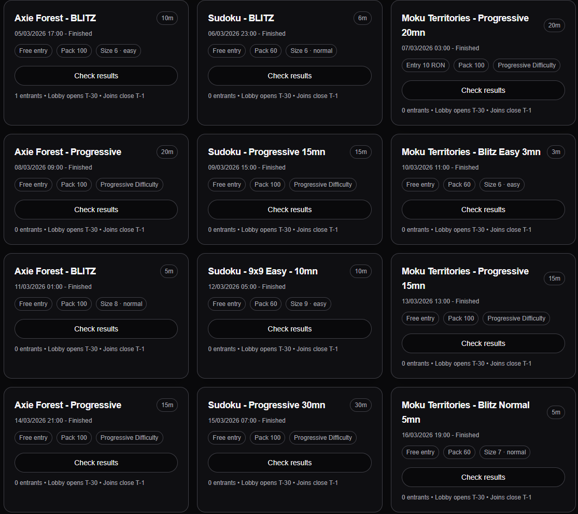Check results for Sudoku Progressive 30mn
This screenshot has width=578, height=514.
(x=289, y=463)
